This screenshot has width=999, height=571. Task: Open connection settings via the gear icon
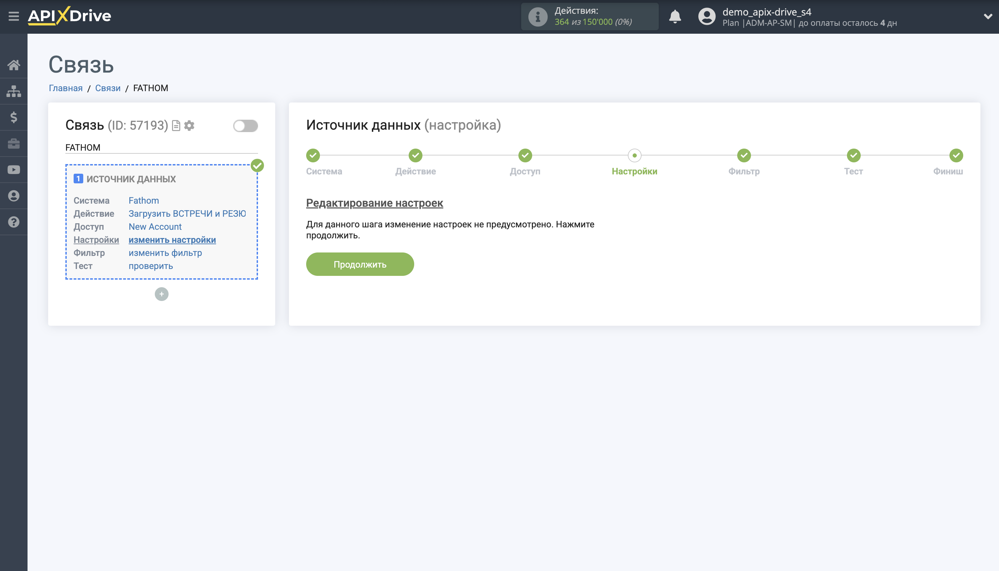190,126
